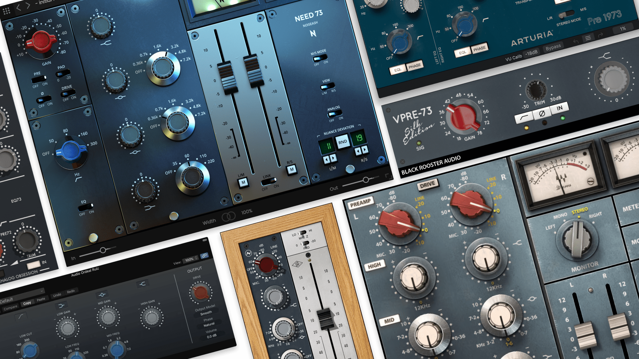Viewport: 639px width, 359px height.
Task: Click the Arturia redo arrow icon
Action: click(x=600, y=35)
